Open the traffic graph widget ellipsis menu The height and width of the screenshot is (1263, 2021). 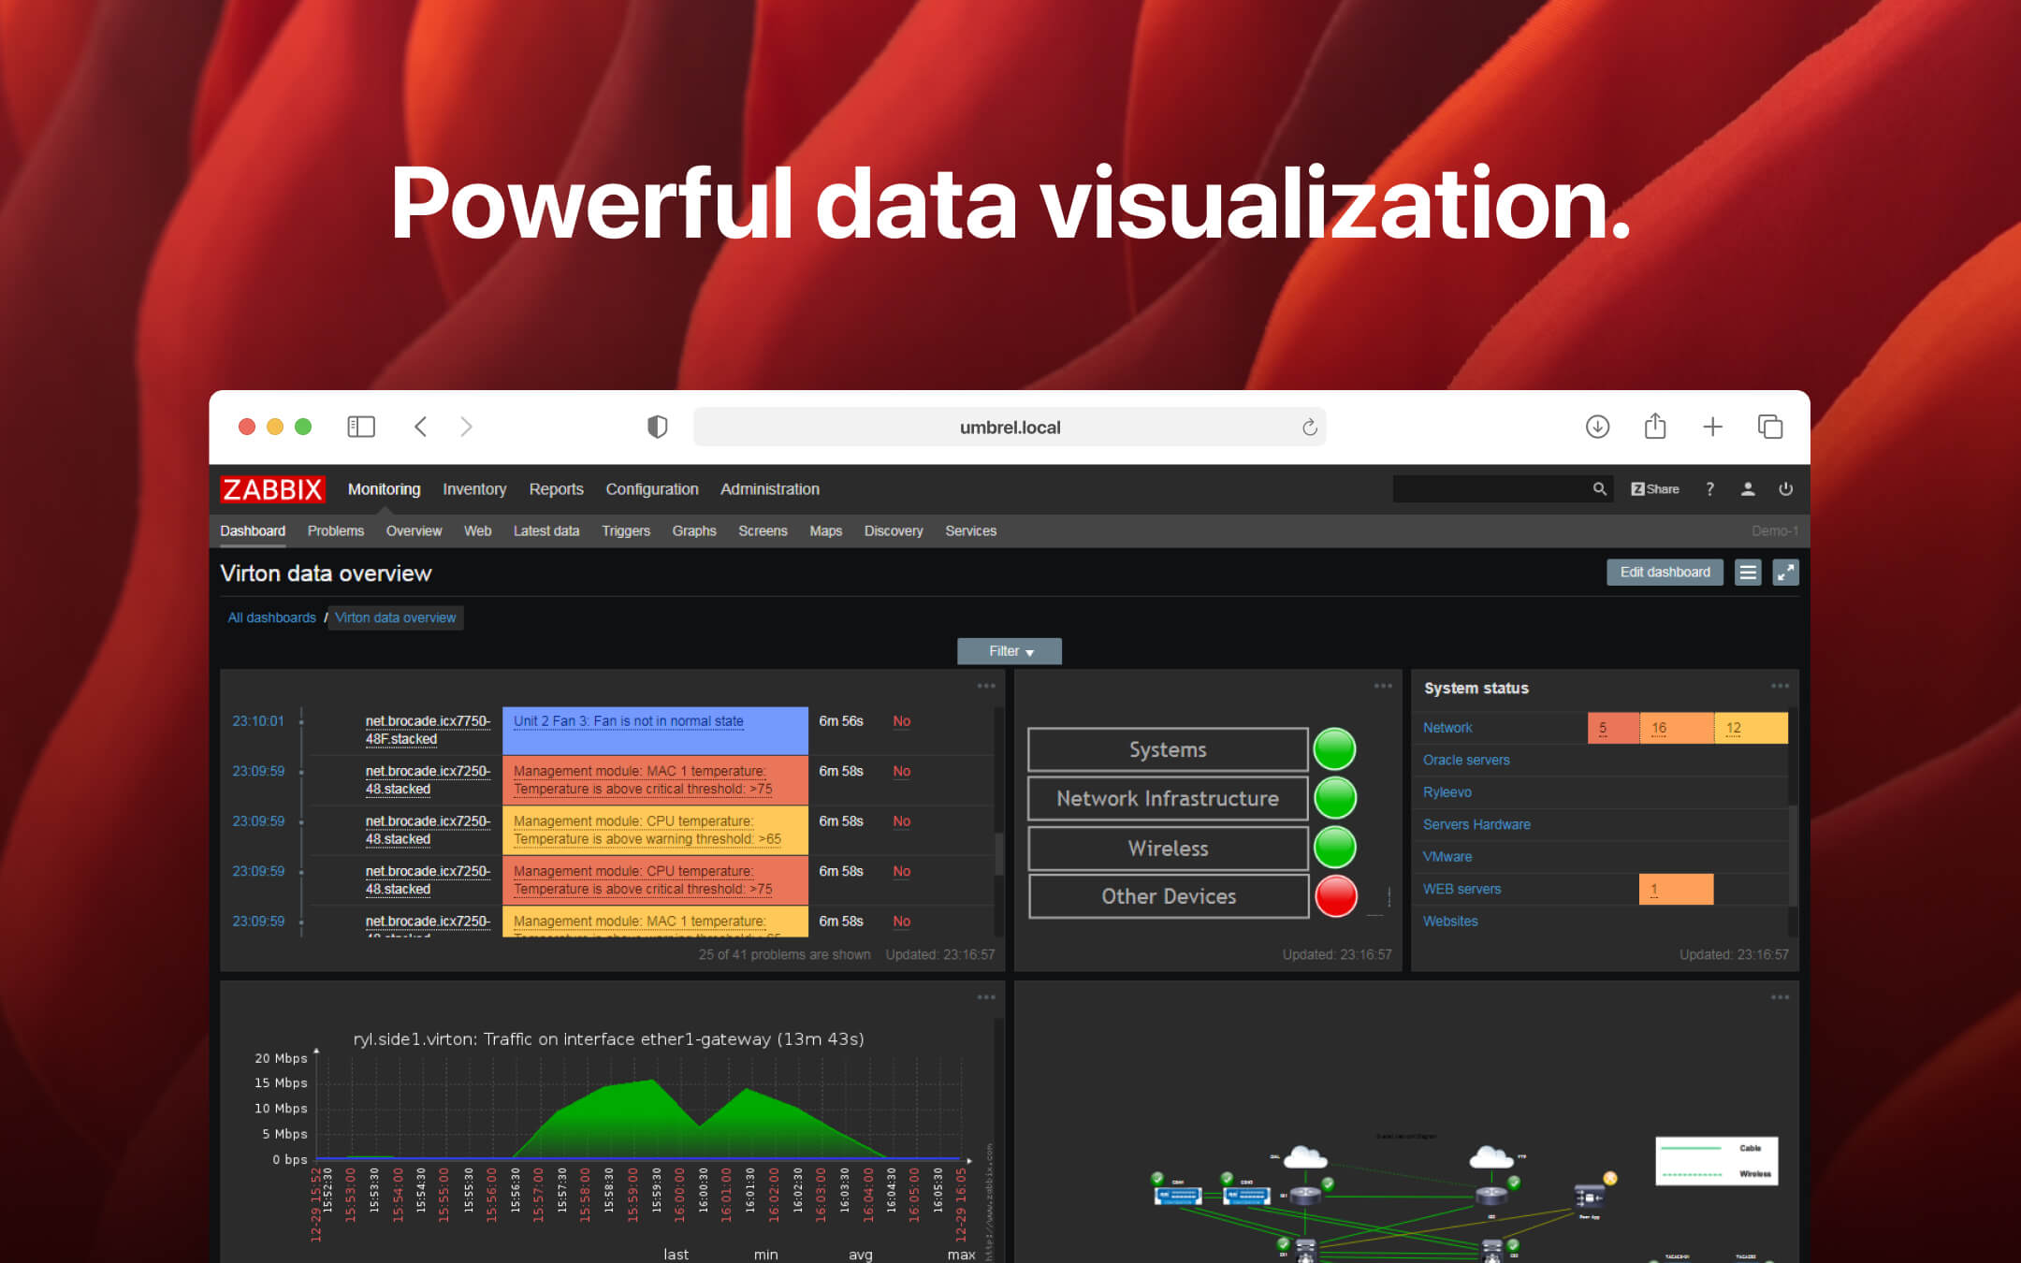point(986,997)
